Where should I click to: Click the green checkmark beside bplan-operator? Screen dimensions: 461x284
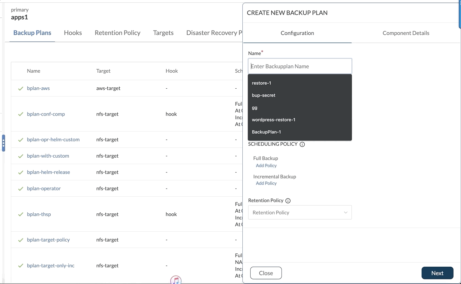coord(21,189)
